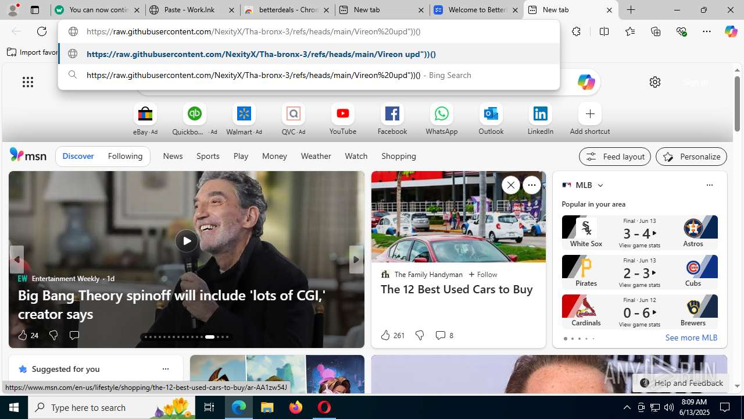Open the LinkedIn shortcut tile

coord(541,120)
